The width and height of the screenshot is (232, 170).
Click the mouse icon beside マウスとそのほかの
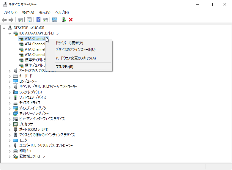coord(15,135)
